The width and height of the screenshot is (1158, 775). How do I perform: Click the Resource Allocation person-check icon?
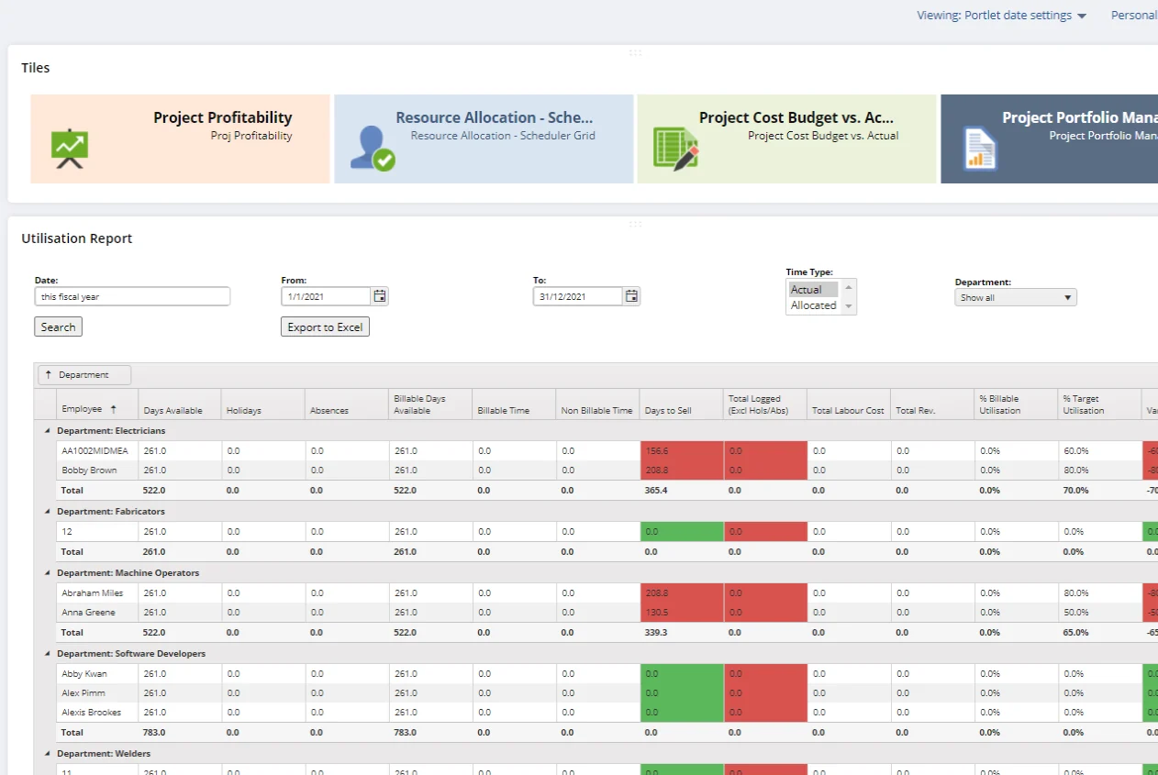click(x=373, y=148)
